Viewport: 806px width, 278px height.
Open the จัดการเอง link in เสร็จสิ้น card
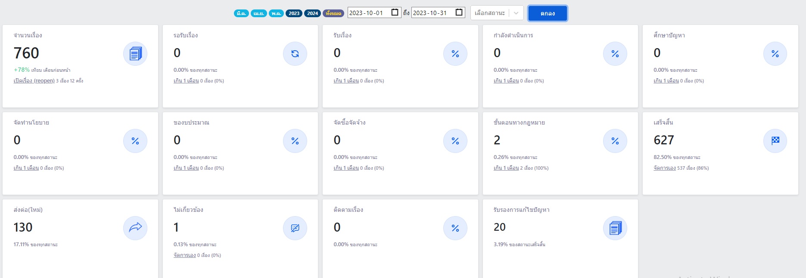664,168
